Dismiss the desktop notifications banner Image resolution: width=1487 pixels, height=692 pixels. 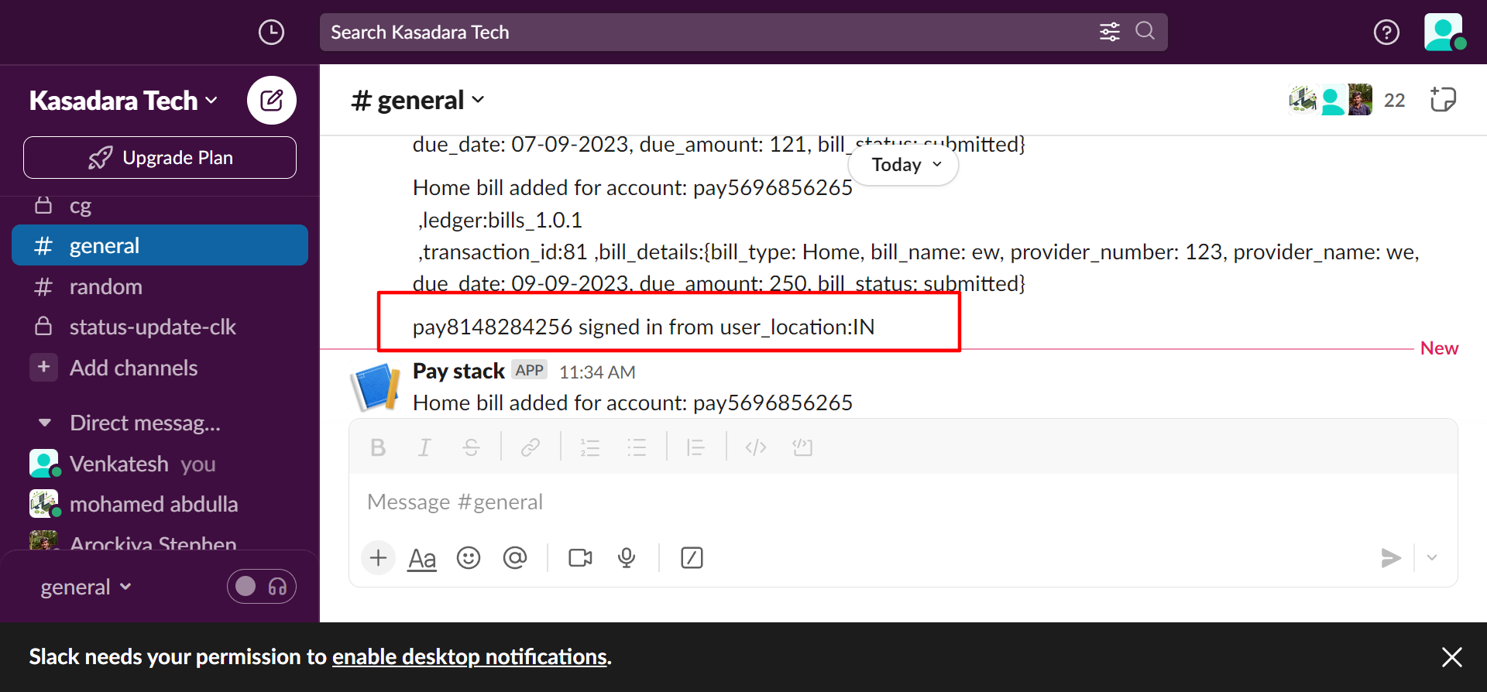tap(1451, 657)
